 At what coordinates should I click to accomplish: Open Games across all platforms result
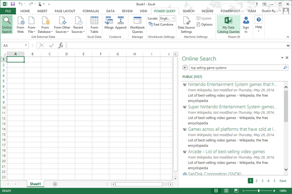click(x=232, y=129)
